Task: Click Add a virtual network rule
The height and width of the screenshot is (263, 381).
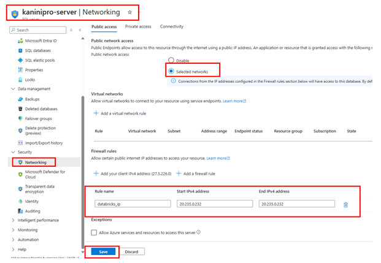Action: point(121,113)
